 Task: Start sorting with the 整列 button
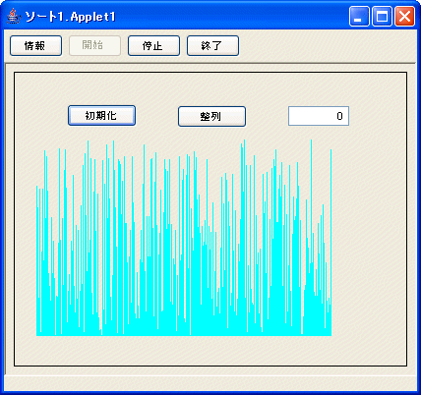tap(211, 116)
